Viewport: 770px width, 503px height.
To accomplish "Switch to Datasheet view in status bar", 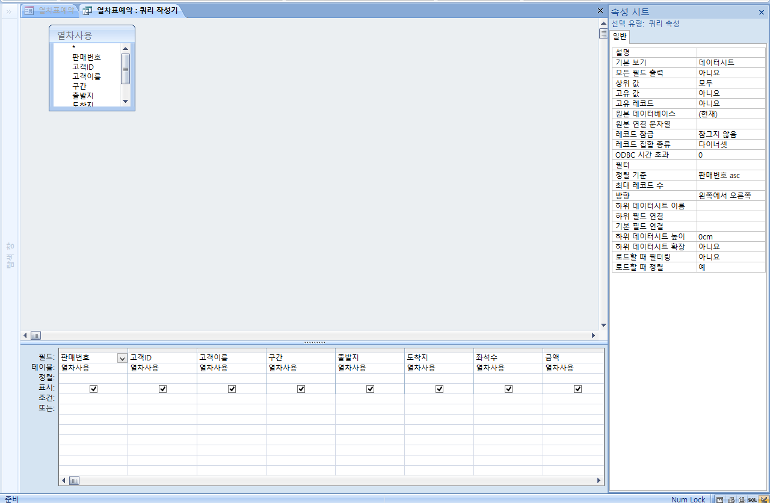I will coord(719,499).
